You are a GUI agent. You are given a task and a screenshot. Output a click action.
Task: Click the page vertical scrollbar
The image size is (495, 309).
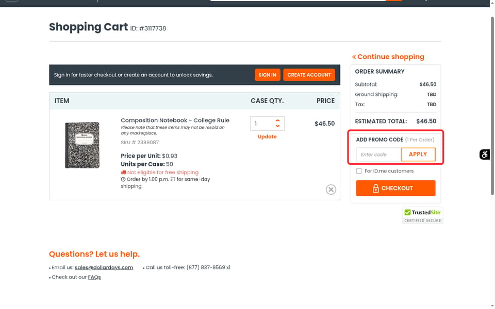(492, 106)
